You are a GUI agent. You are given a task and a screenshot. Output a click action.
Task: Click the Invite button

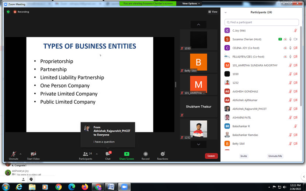point(244,156)
